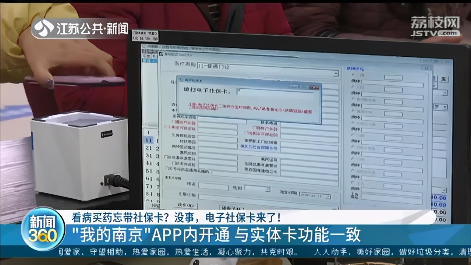This screenshot has height=265, width=471.
Task: Select row 31 in the left list
Action: [x=149, y=155]
